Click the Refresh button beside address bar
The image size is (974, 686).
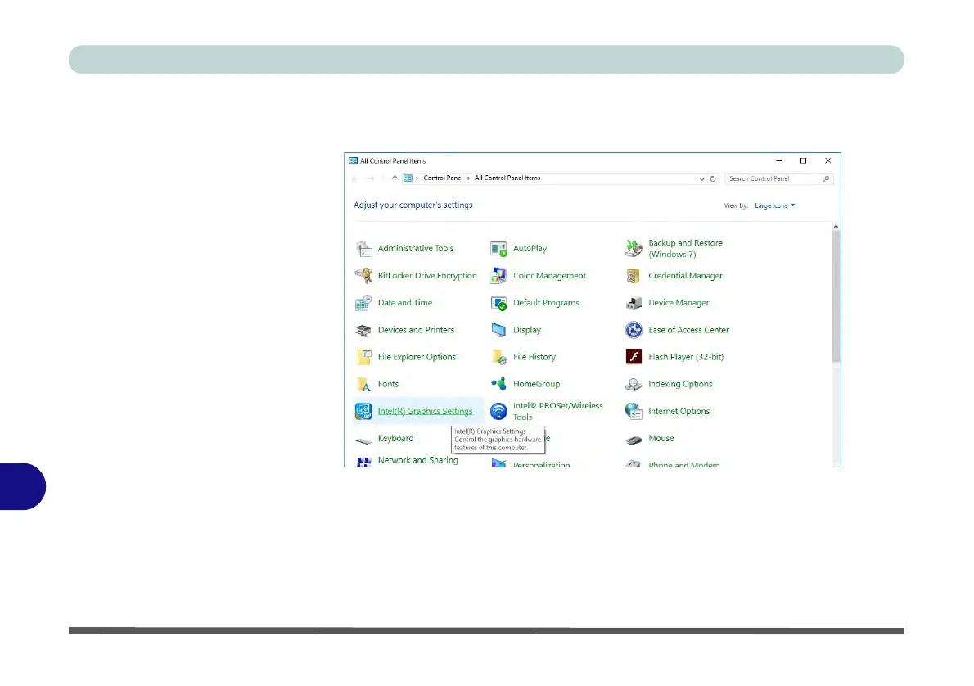click(713, 178)
